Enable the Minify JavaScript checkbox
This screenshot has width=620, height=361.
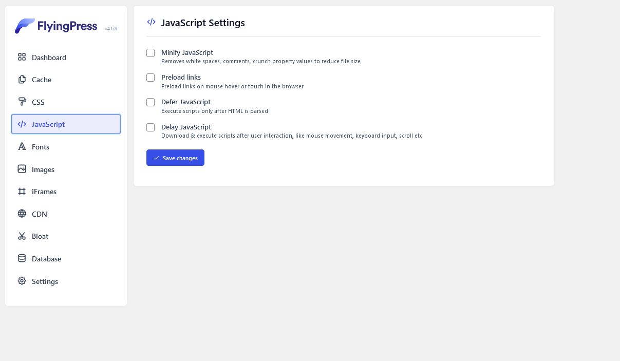pos(151,53)
